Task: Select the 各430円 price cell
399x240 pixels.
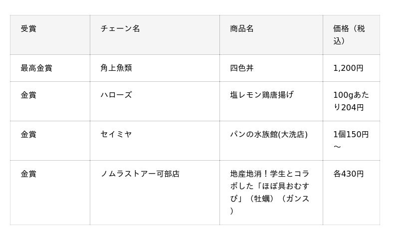Action: pyautogui.click(x=349, y=174)
